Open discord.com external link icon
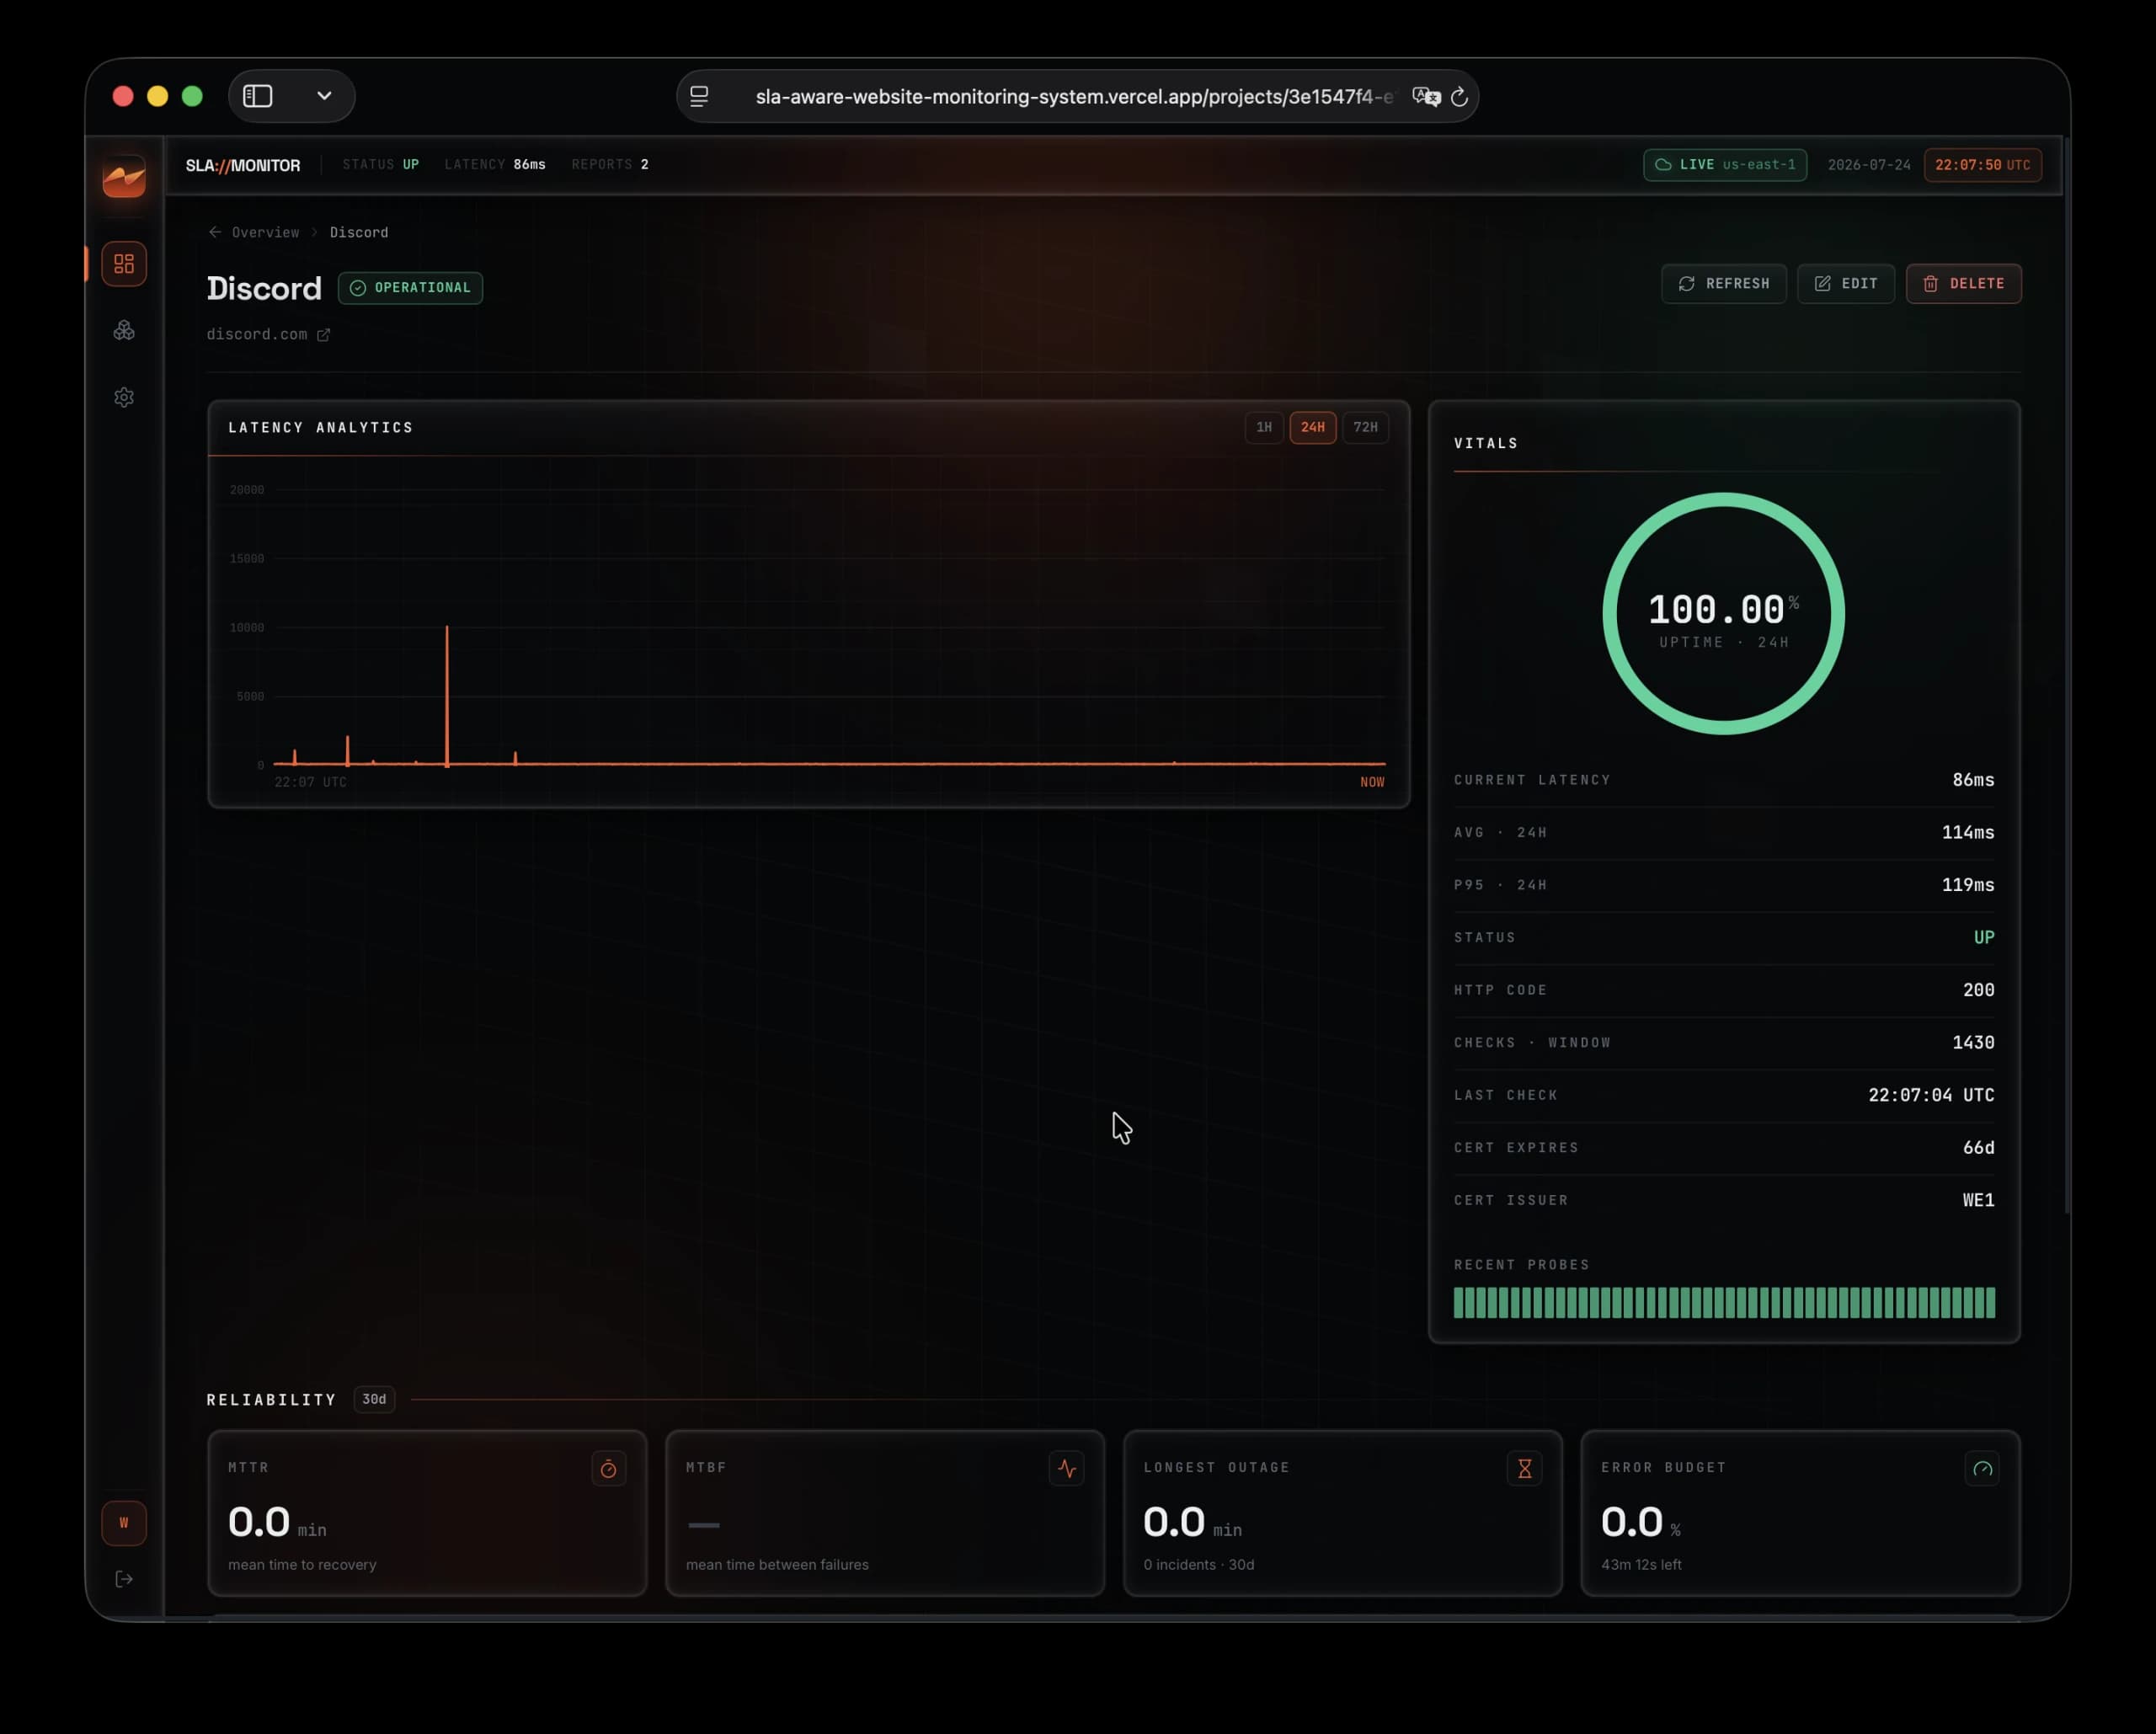Viewport: 2156px width, 1734px height. click(x=323, y=335)
